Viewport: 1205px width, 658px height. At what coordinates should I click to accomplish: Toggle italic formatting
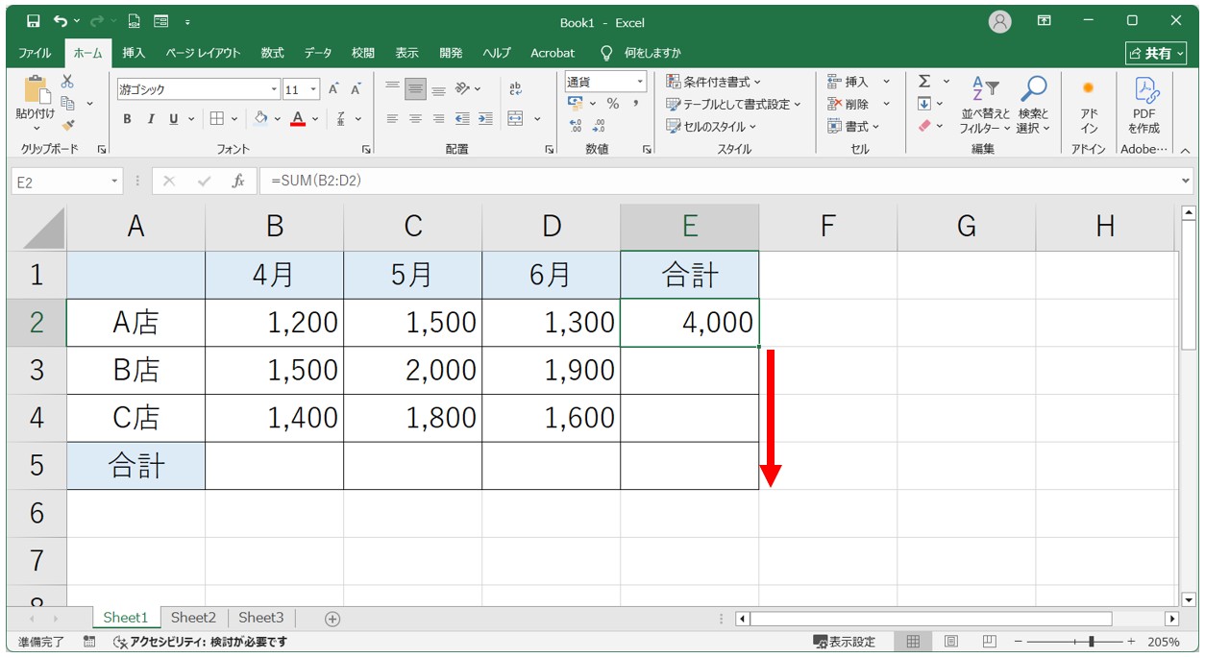pos(151,119)
